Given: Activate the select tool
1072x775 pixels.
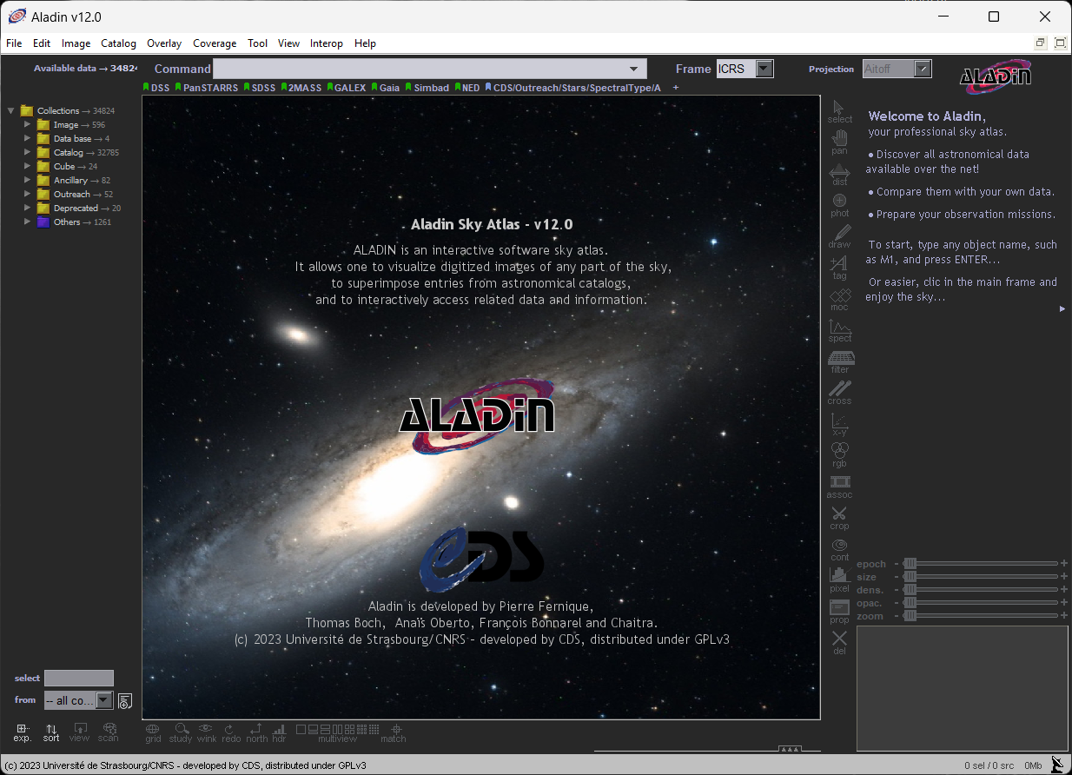Looking at the screenshot, I should coord(839,111).
